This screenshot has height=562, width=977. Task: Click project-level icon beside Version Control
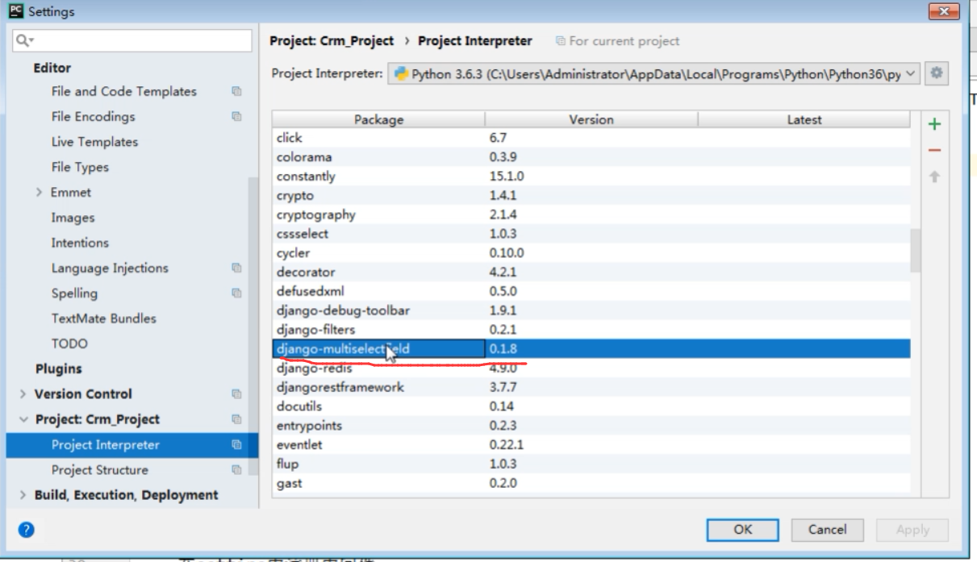237,393
